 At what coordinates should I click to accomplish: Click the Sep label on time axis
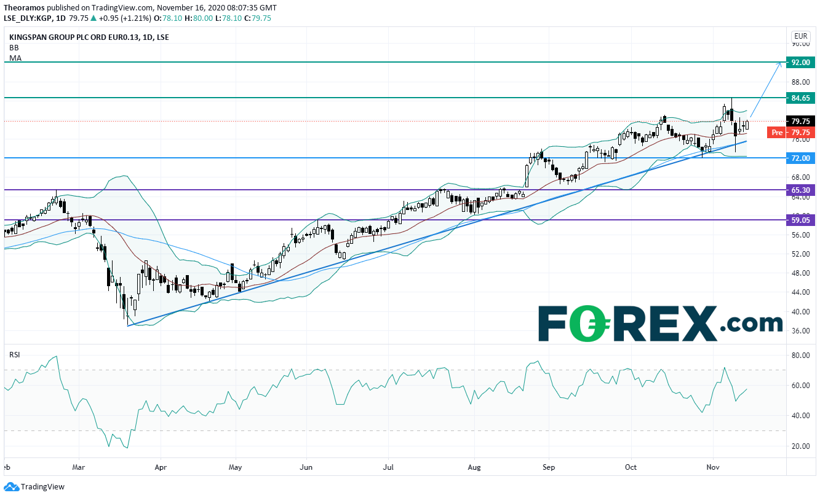point(549,467)
